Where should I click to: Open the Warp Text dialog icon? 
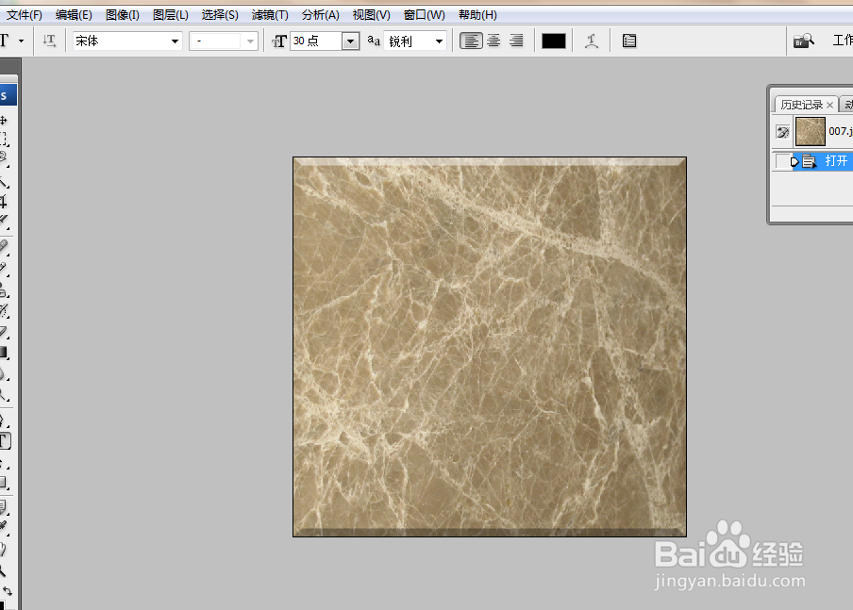click(592, 41)
